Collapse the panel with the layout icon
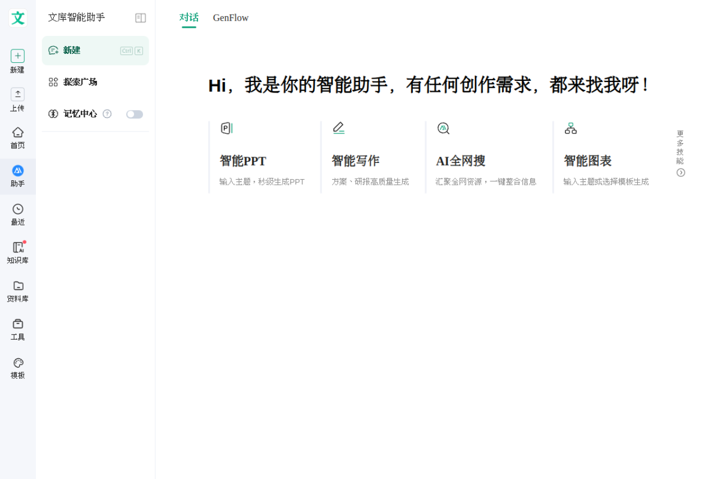Viewport: 718px width, 479px height. [x=140, y=17]
